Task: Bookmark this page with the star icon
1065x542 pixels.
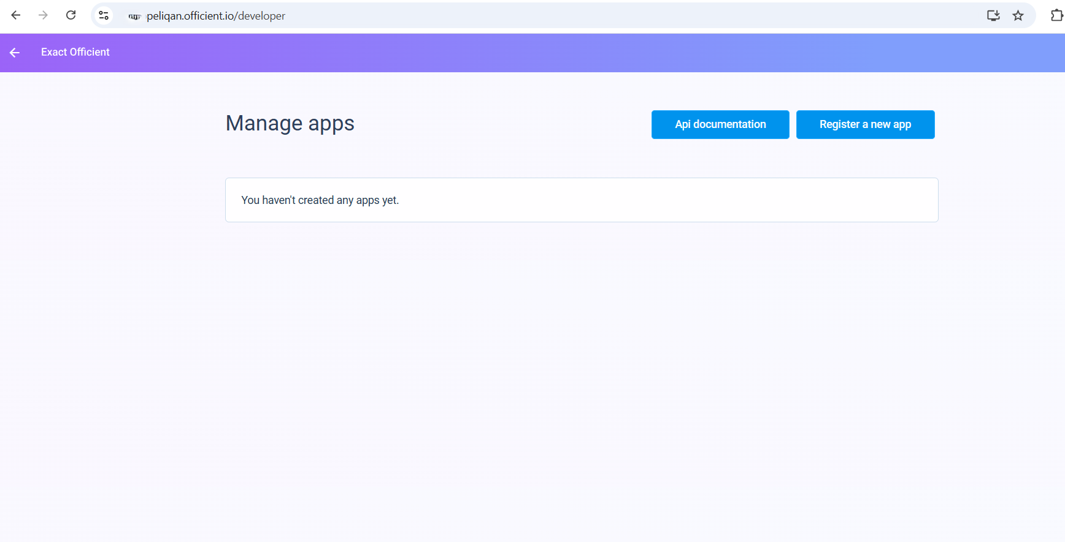Action: pyautogui.click(x=1018, y=15)
